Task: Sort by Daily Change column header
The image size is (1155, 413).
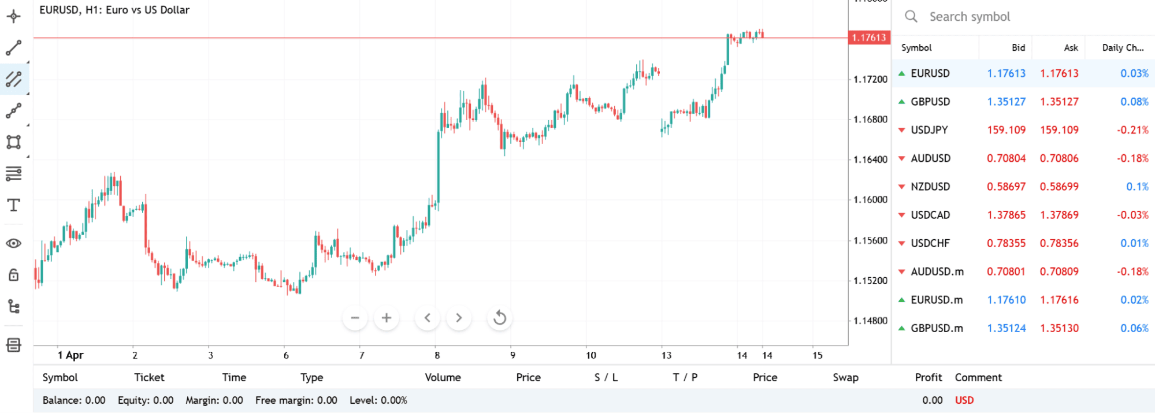Action: click(1122, 48)
